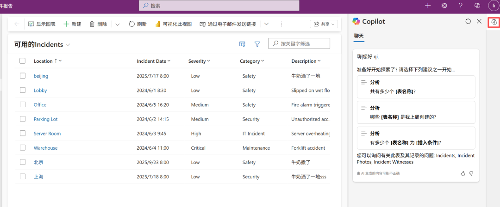Toggle the Copilot side pane icon
The image size is (500, 207).
[x=494, y=22]
